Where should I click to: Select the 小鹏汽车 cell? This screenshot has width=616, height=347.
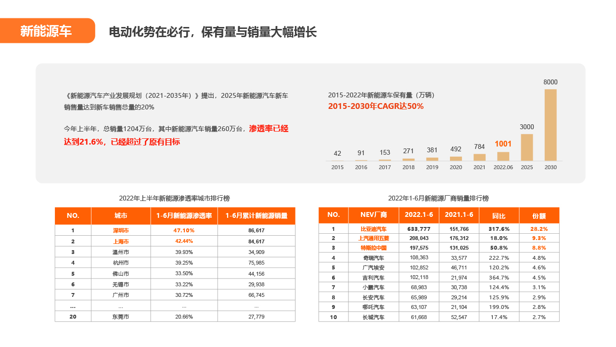pyautogui.click(x=373, y=287)
